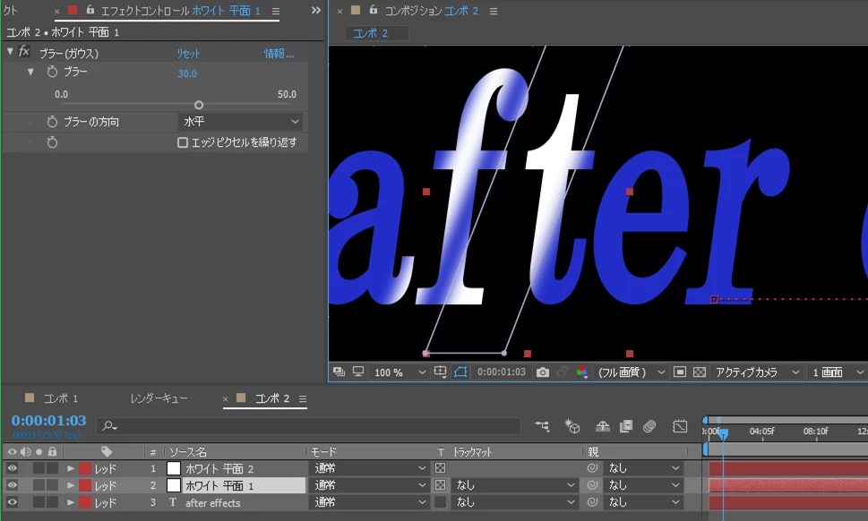
Task: Open the ブラーの方向 dropdown showing 水平
Action: 240,122
